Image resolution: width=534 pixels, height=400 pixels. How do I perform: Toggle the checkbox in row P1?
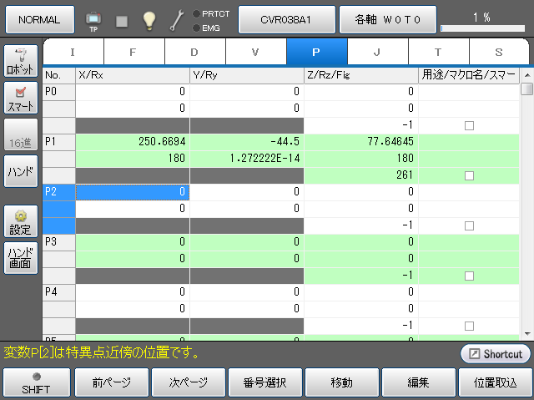(469, 175)
